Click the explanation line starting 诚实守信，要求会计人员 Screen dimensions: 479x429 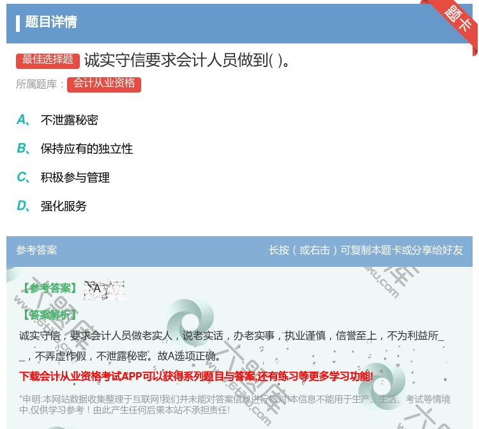pyautogui.click(x=231, y=336)
